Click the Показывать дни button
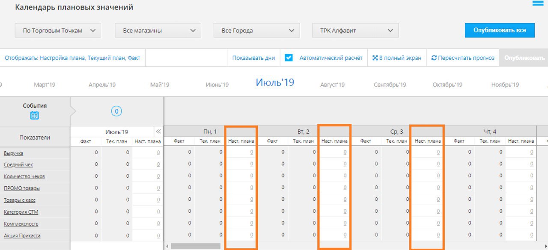 click(x=253, y=58)
